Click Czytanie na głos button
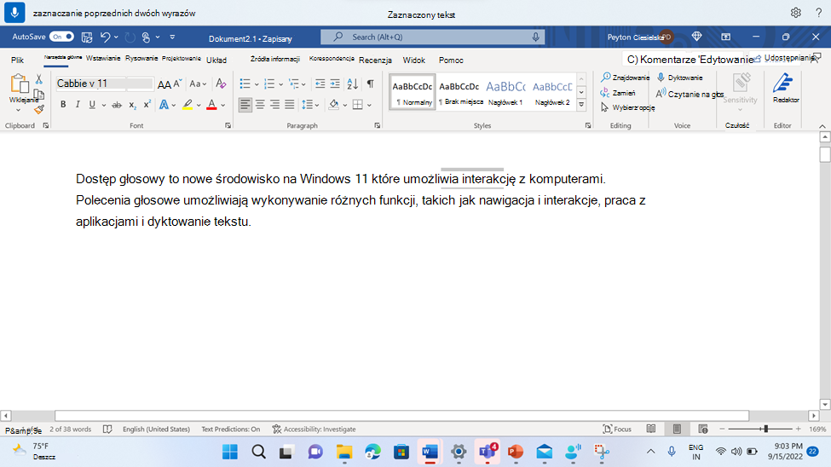The image size is (831, 467). [x=690, y=94]
